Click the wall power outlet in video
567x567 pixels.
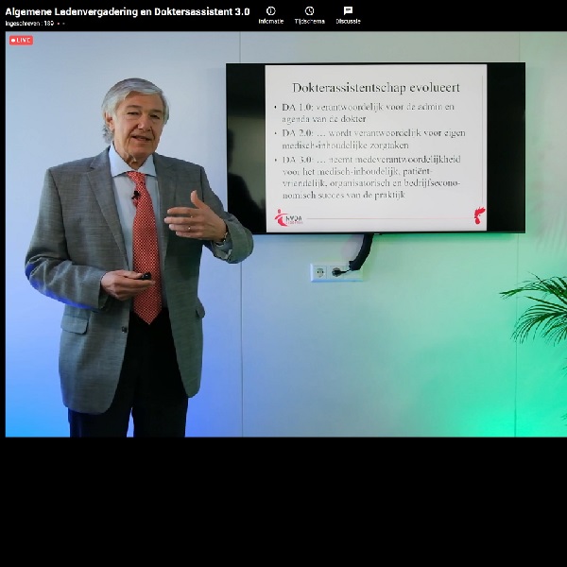click(x=324, y=272)
